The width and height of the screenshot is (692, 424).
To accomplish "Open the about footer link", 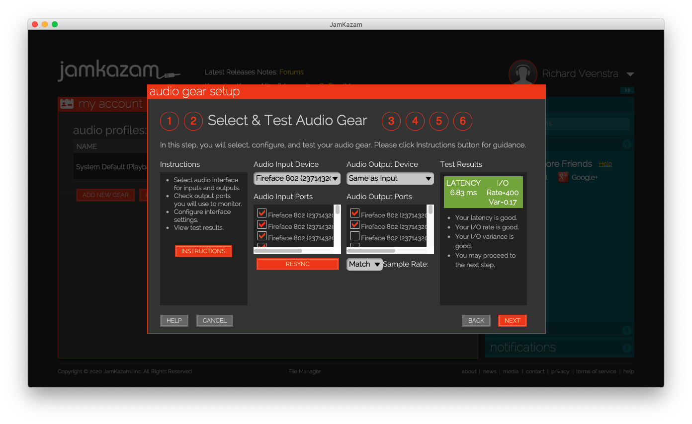I will (x=469, y=371).
